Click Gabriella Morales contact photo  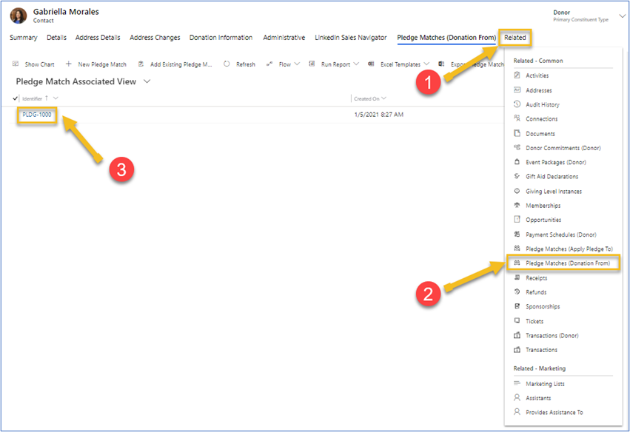[x=18, y=16]
